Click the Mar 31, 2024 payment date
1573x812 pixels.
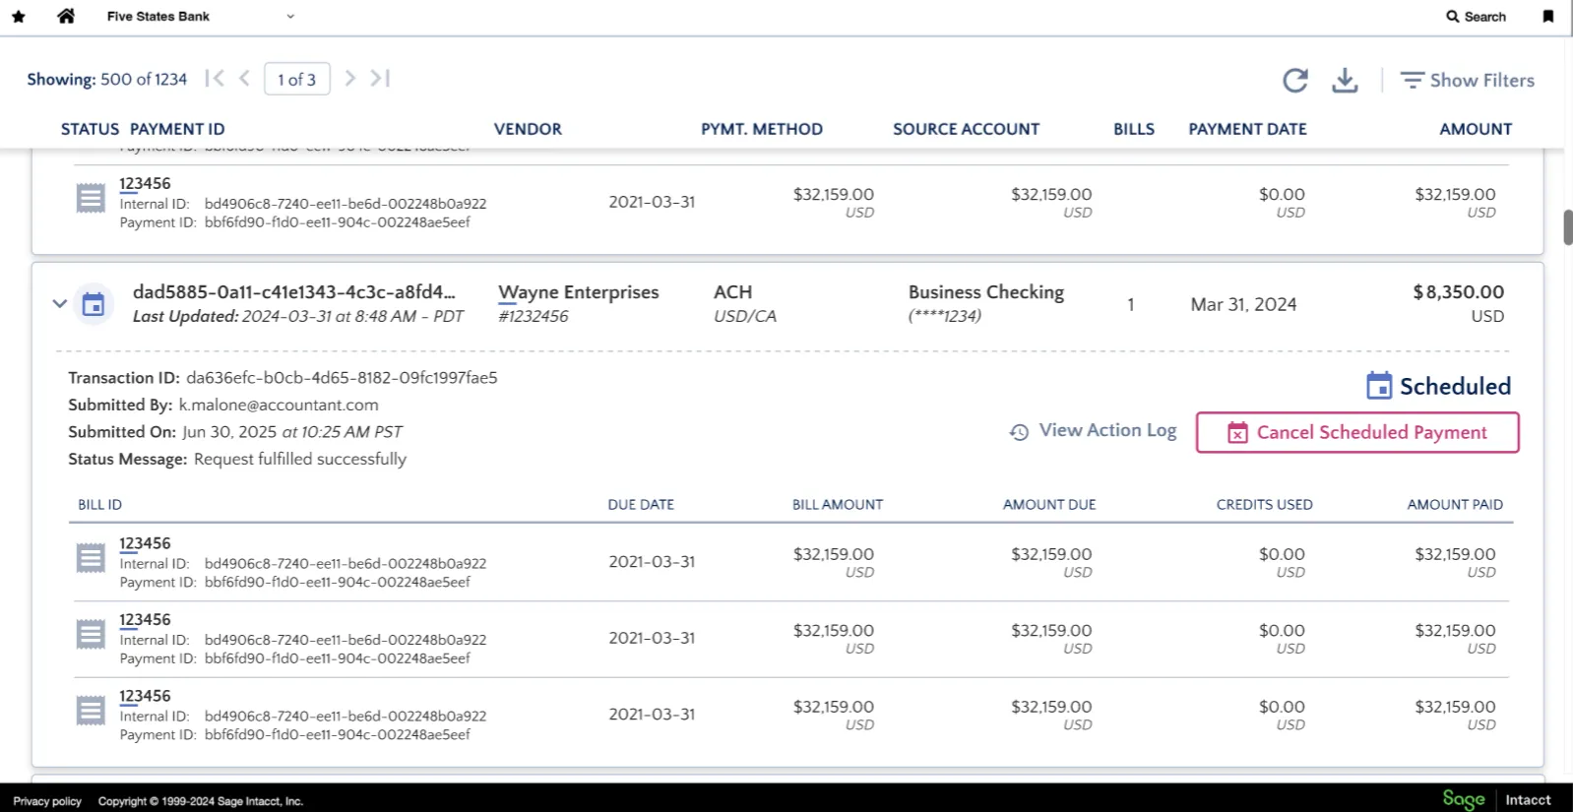tap(1243, 305)
